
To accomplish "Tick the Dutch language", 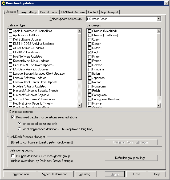I will point(90,48).
